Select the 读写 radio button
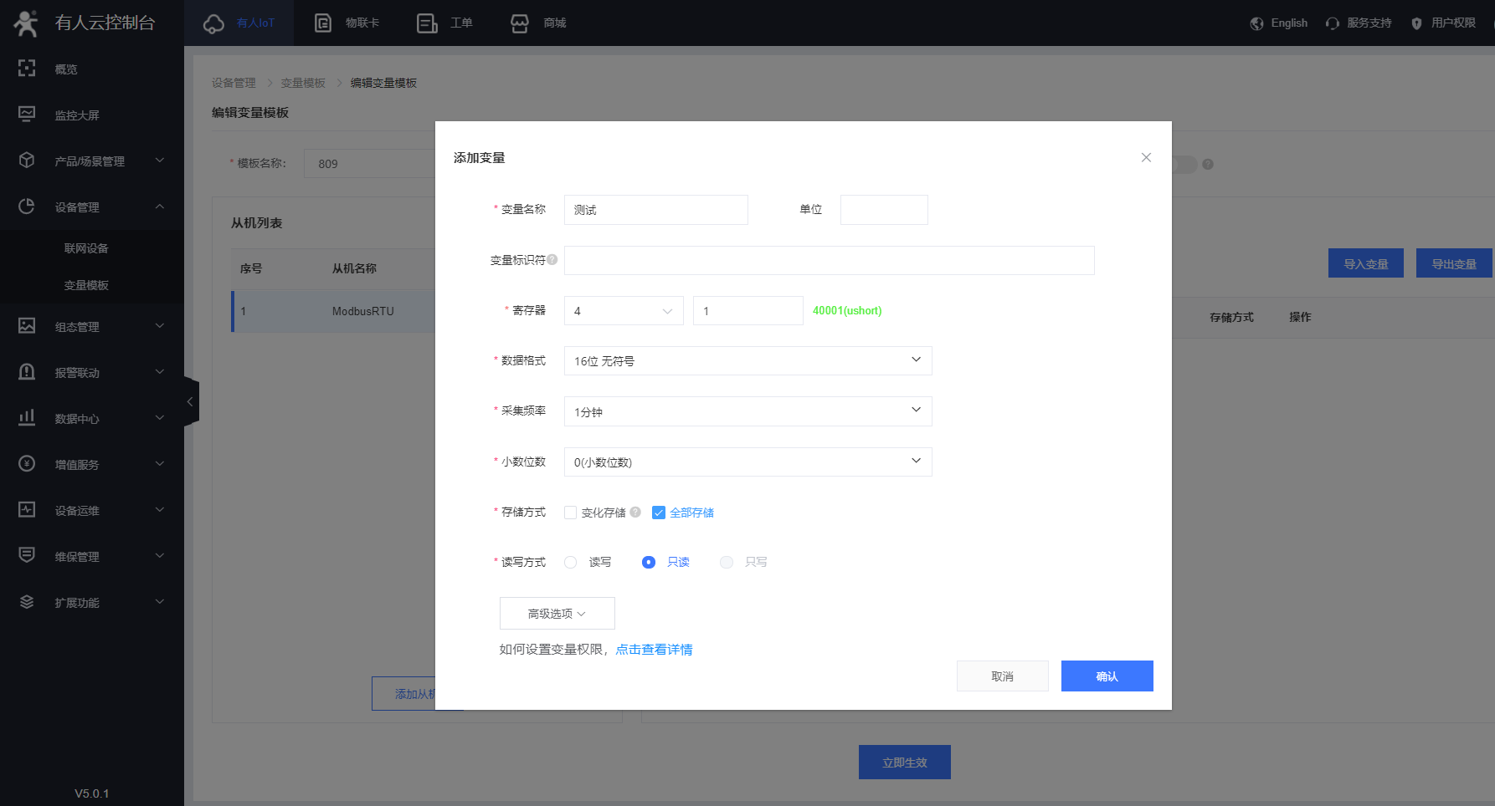1495x806 pixels. click(571, 563)
